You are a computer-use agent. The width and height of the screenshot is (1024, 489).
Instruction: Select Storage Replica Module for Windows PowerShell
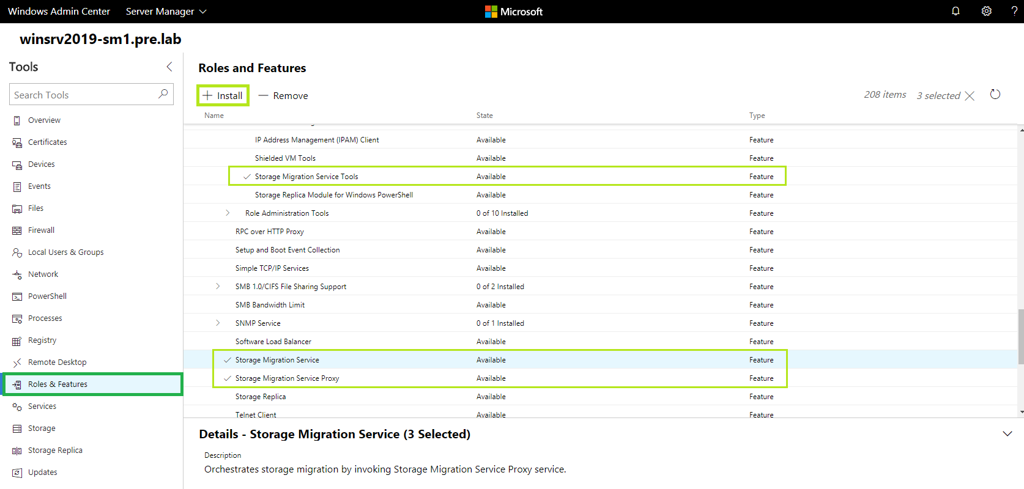click(x=600, y=194)
